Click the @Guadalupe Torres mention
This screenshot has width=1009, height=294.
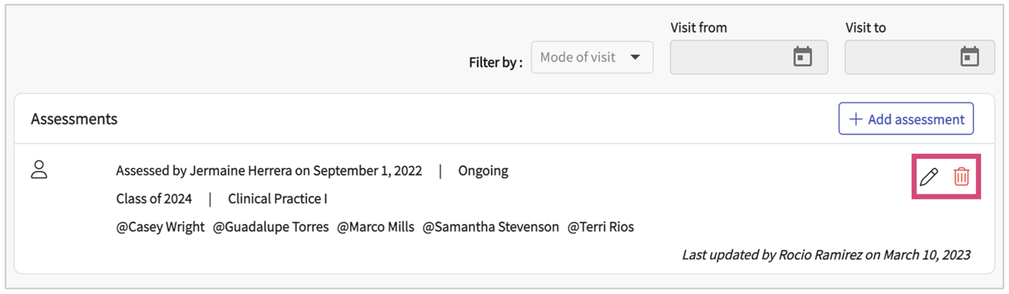[x=271, y=227]
